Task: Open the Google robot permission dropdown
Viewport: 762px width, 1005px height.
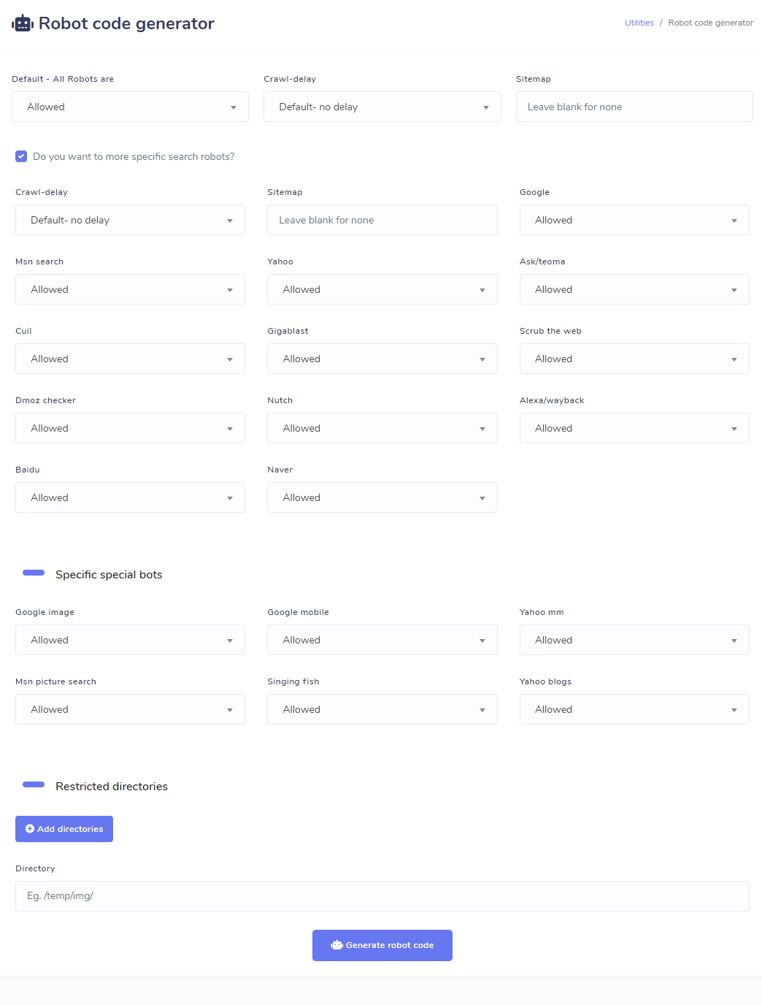Action: (x=634, y=220)
